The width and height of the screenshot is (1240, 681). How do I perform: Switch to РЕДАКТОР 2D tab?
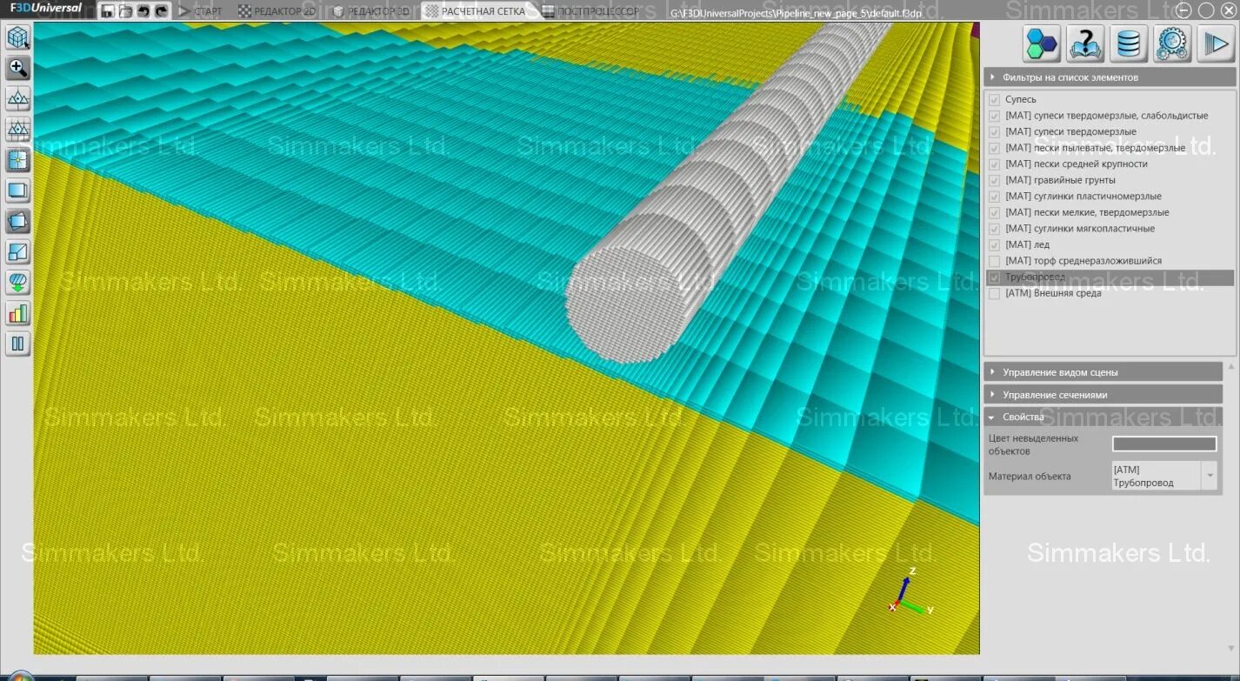click(x=277, y=11)
